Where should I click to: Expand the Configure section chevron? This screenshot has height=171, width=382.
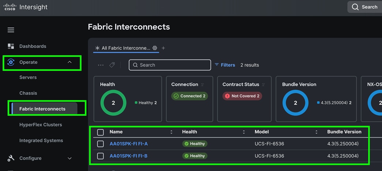(70, 158)
